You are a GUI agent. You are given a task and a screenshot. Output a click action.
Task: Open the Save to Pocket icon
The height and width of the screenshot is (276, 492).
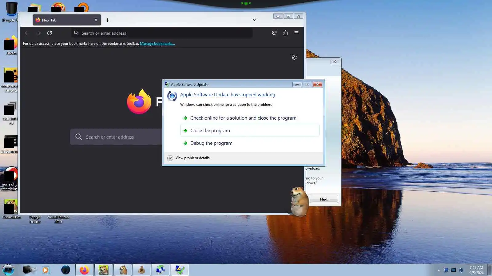tap(274, 33)
